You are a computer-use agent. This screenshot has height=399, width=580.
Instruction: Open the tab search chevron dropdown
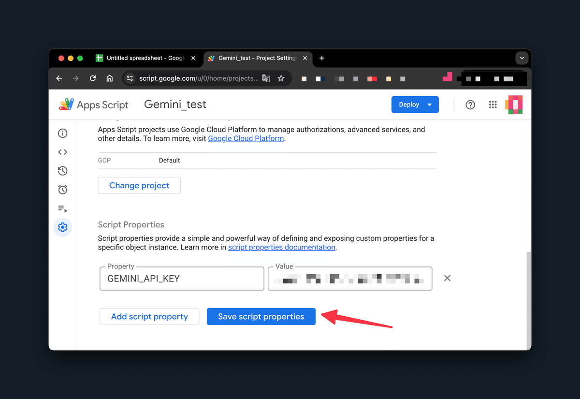pos(522,58)
